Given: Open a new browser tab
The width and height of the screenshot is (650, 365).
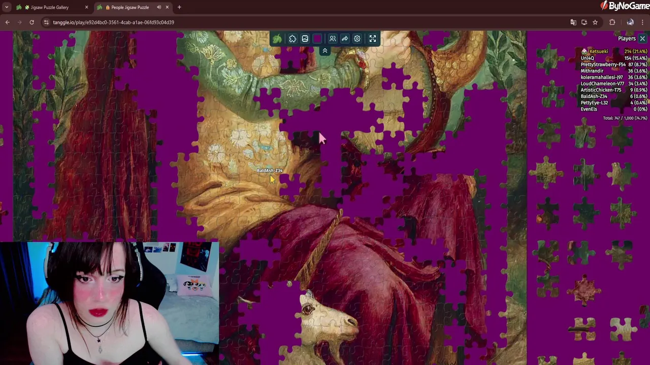Looking at the screenshot, I should (x=179, y=7).
